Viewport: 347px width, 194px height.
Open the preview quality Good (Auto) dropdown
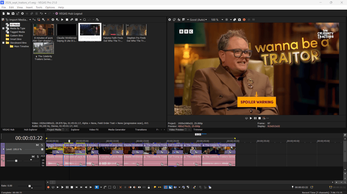(198, 20)
